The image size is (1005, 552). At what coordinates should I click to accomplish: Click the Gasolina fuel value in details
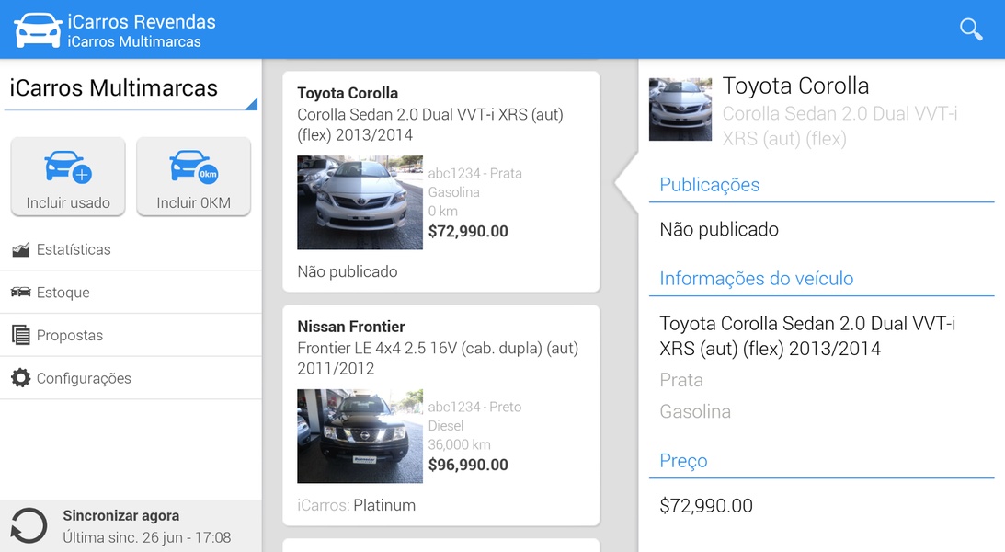(x=695, y=411)
